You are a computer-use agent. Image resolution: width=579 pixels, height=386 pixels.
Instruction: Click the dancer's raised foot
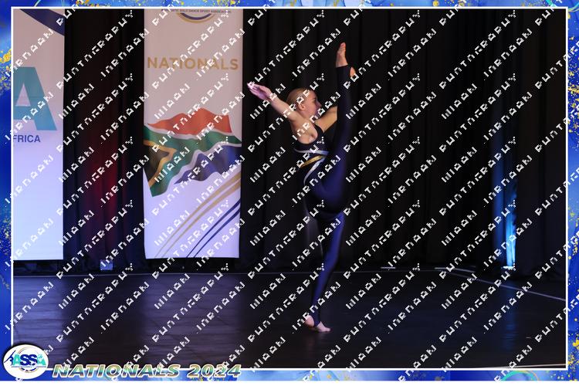pyautogui.click(x=341, y=52)
